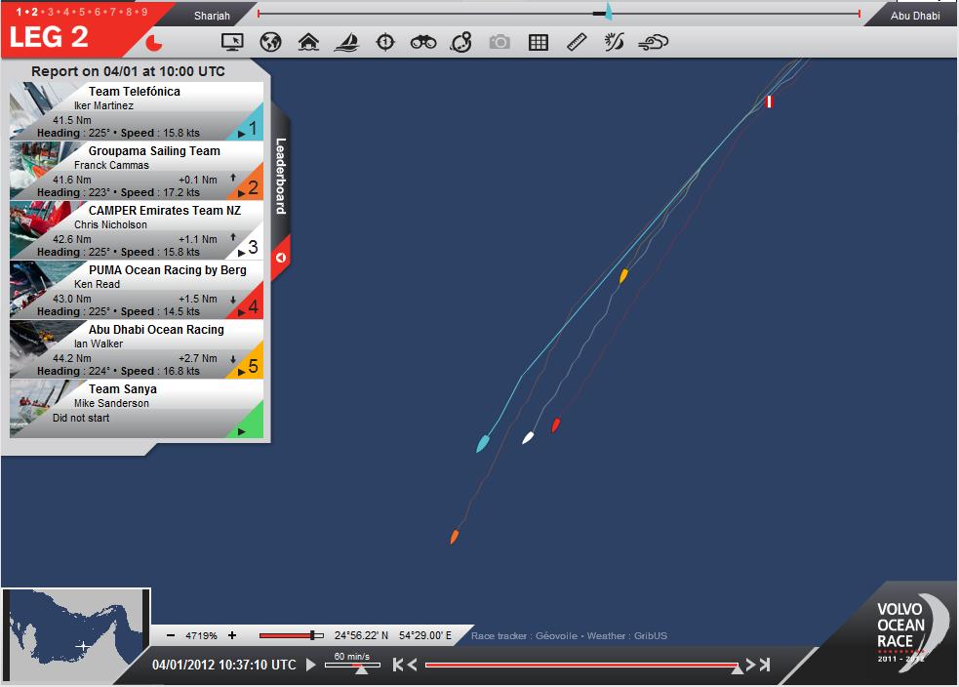The image size is (959, 687).
Task: Collapse the Leaderboard panel with red arrow
Action: (x=281, y=258)
